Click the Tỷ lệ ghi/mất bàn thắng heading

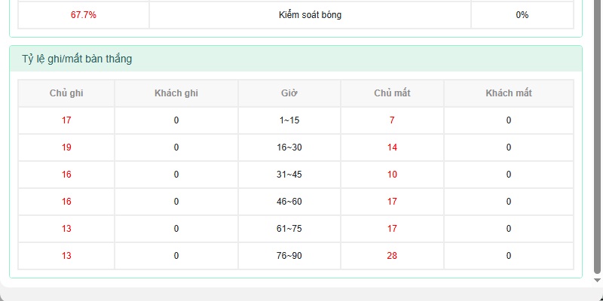click(x=77, y=59)
